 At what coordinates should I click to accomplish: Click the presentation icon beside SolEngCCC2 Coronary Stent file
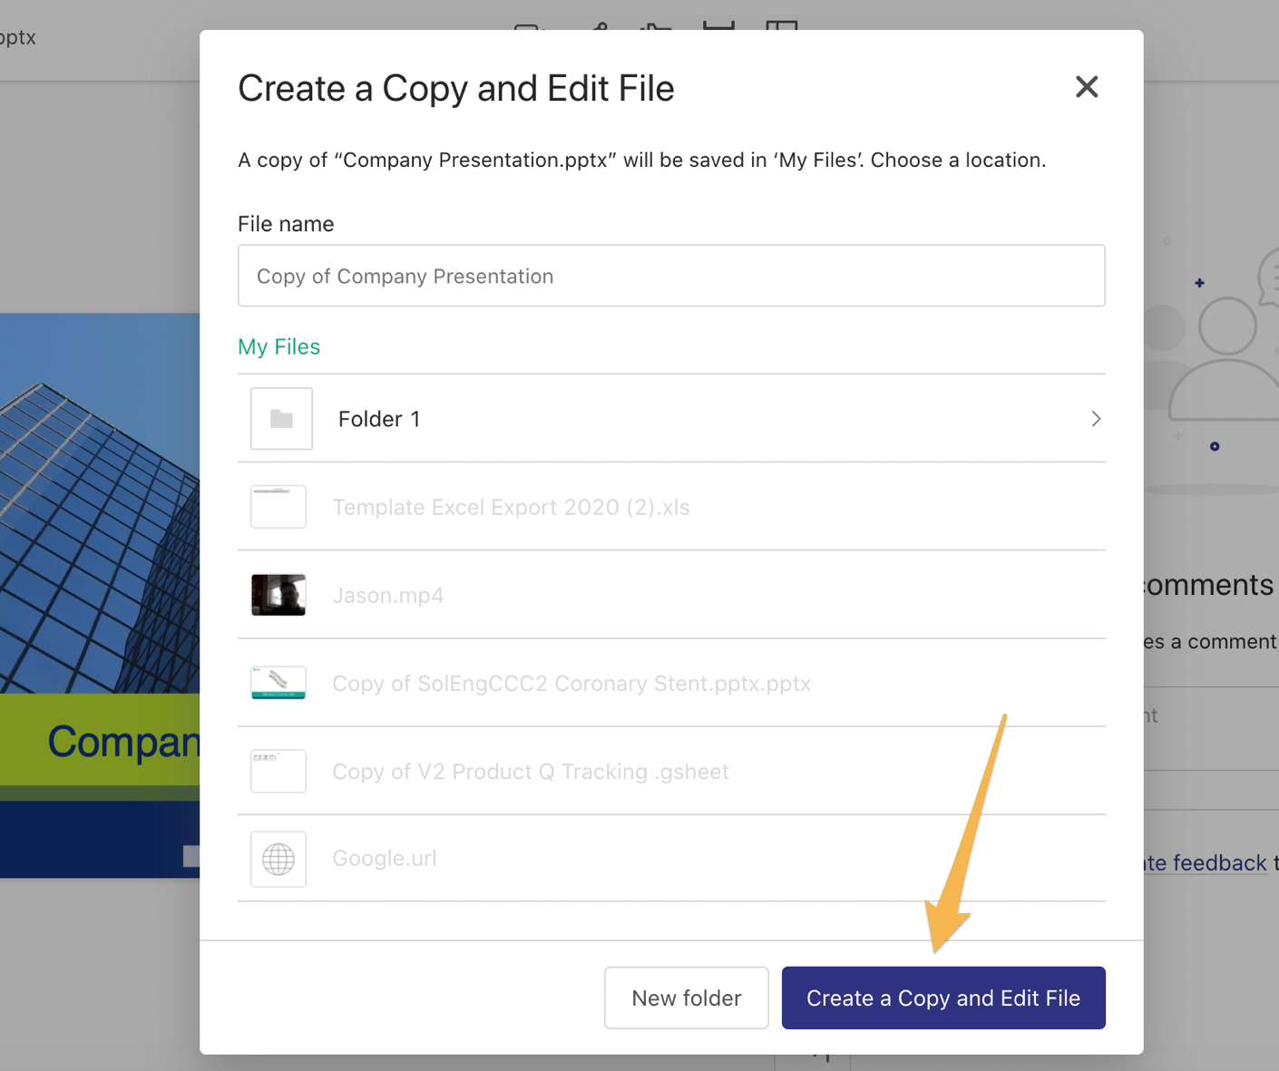(278, 683)
